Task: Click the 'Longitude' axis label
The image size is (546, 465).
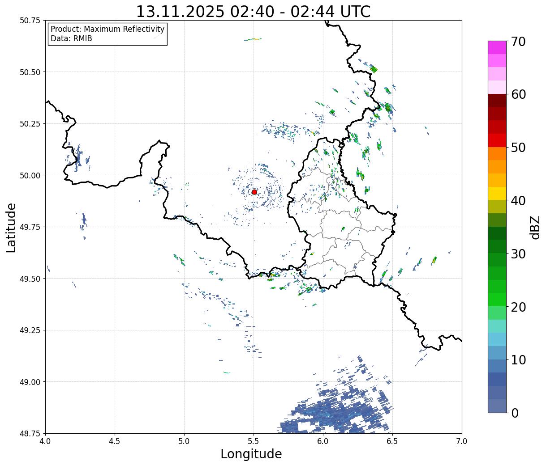Action: tap(251, 454)
